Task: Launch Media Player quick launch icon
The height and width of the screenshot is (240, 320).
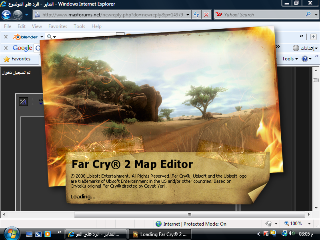Action: [x=48, y=234]
